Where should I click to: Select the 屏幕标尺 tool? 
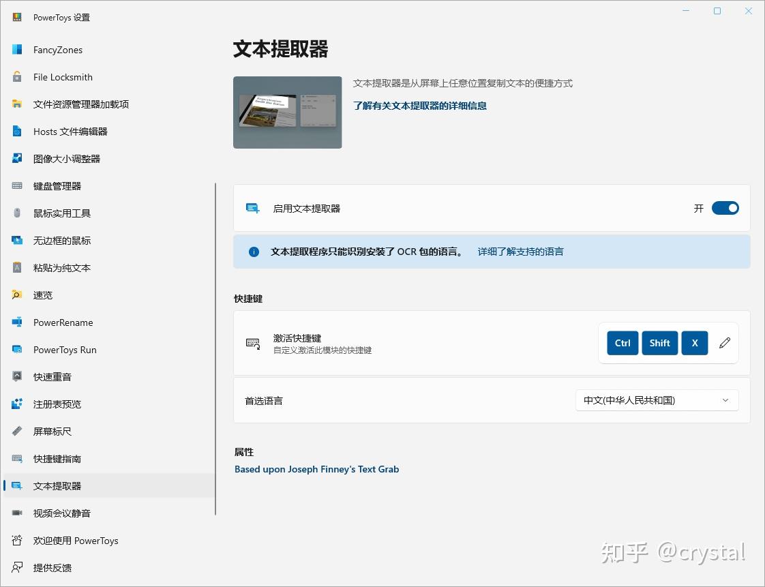pos(51,431)
